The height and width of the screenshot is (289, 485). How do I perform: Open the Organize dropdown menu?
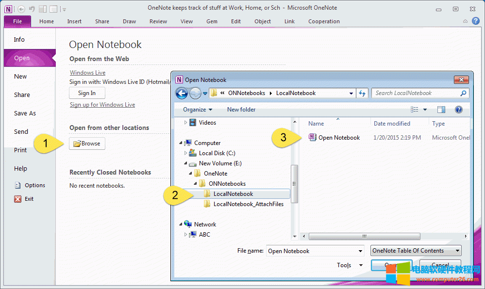(x=198, y=110)
